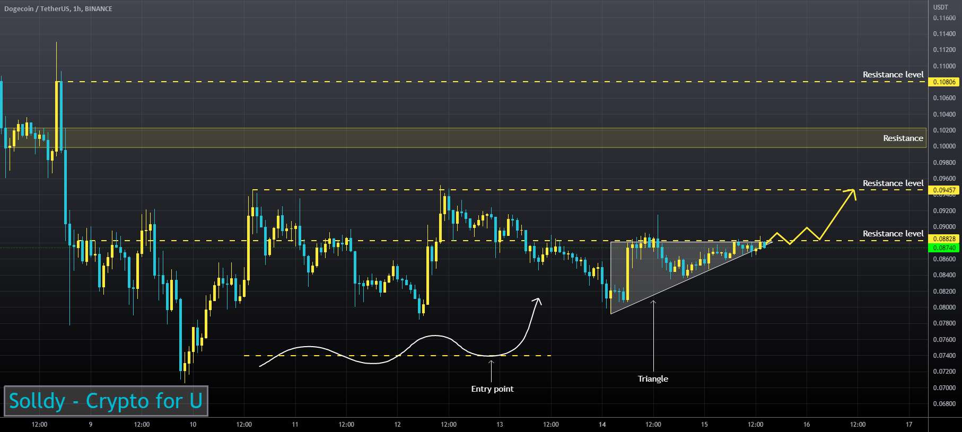Click date 12 on the time axis
The width and height of the screenshot is (962, 432).
point(398,425)
